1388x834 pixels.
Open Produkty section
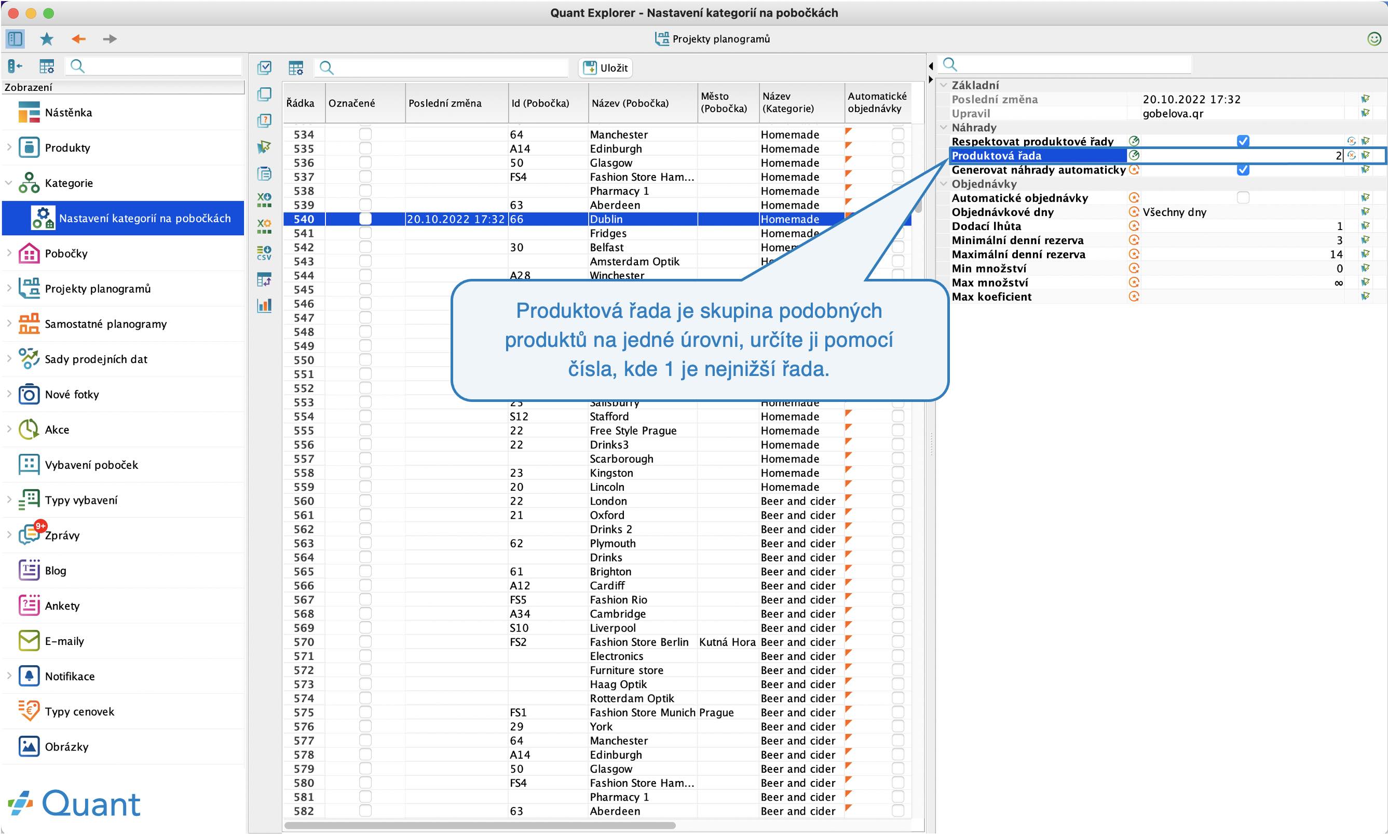tap(123, 148)
